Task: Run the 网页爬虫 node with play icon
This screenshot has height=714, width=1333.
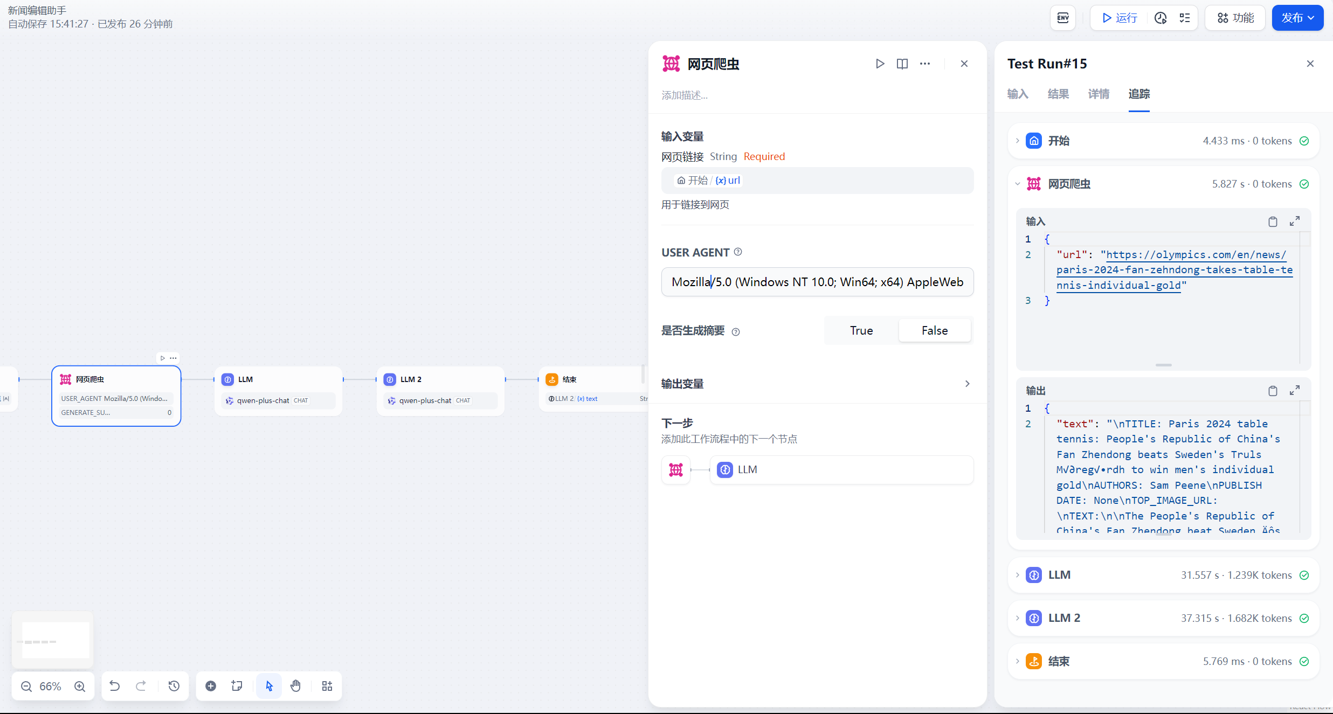Action: (880, 64)
